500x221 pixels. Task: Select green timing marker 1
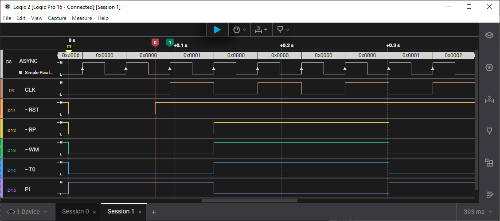click(x=170, y=43)
